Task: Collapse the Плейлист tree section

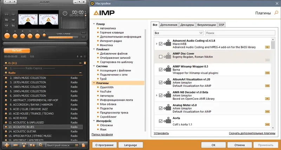Action: [x=94, y=49]
